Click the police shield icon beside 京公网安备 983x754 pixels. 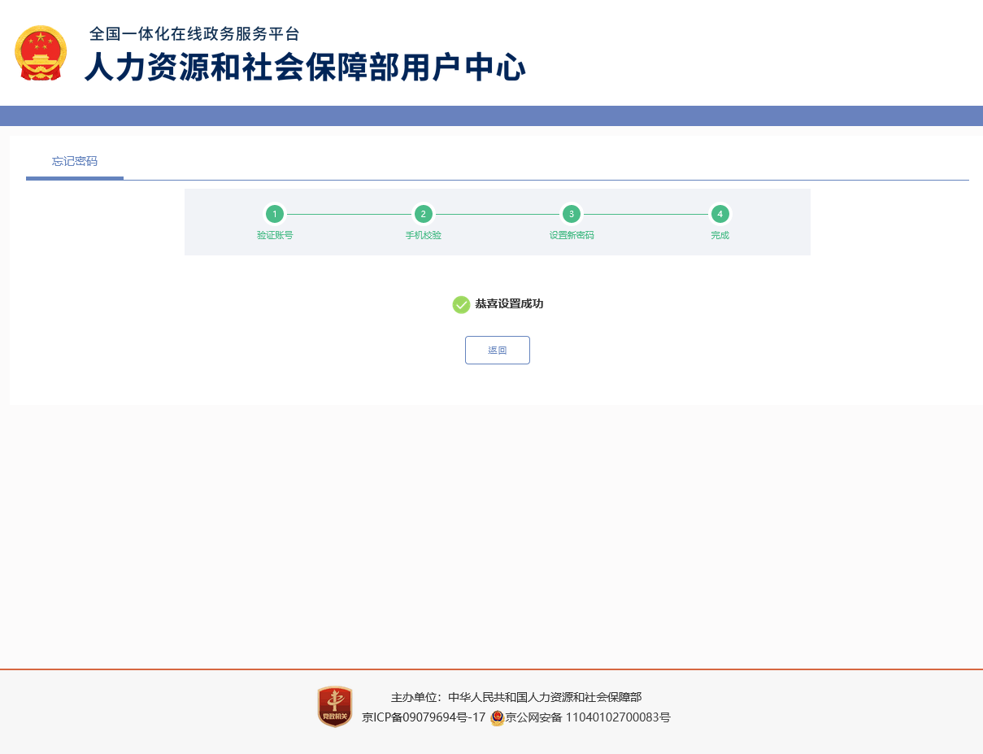(x=497, y=718)
